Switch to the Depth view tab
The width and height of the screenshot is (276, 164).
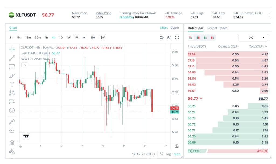click(175, 28)
